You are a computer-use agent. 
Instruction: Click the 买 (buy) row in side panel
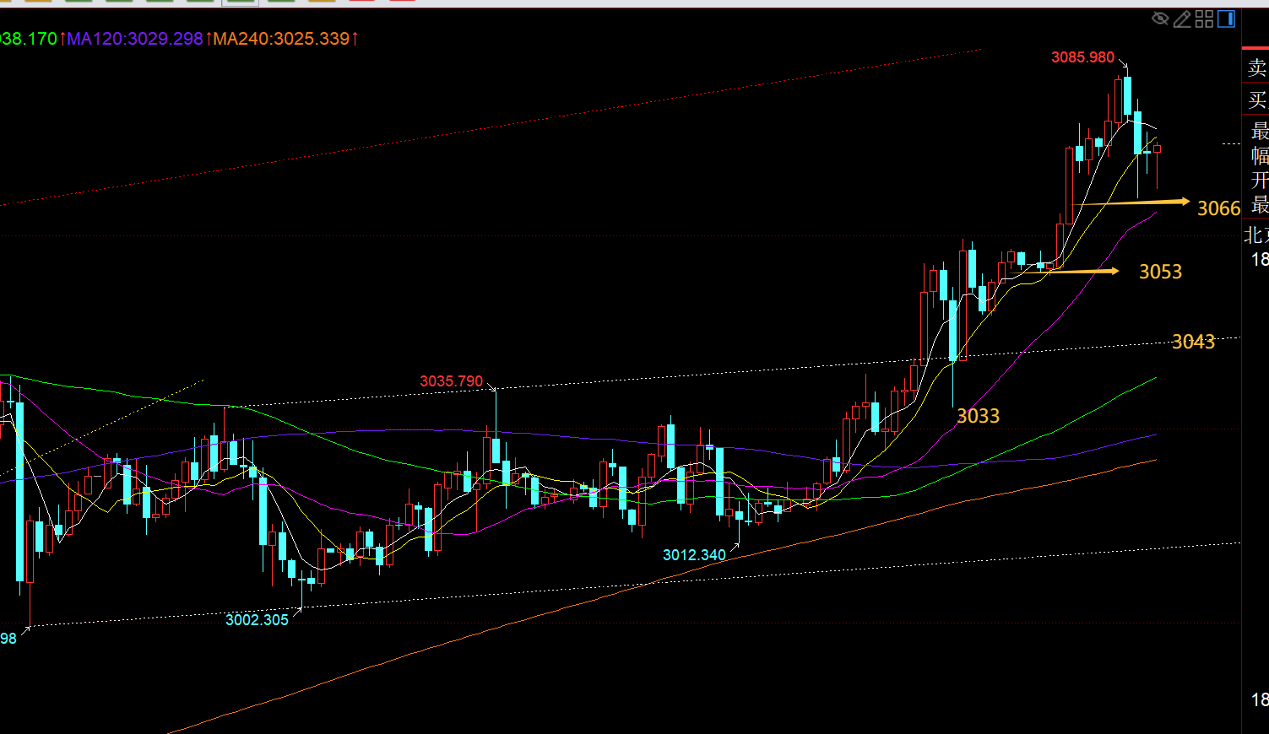click(x=1257, y=100)
